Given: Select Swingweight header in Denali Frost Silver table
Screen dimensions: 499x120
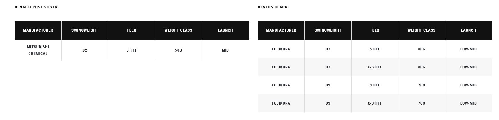Looking at the screenshot, I should (x=85, y=30).
